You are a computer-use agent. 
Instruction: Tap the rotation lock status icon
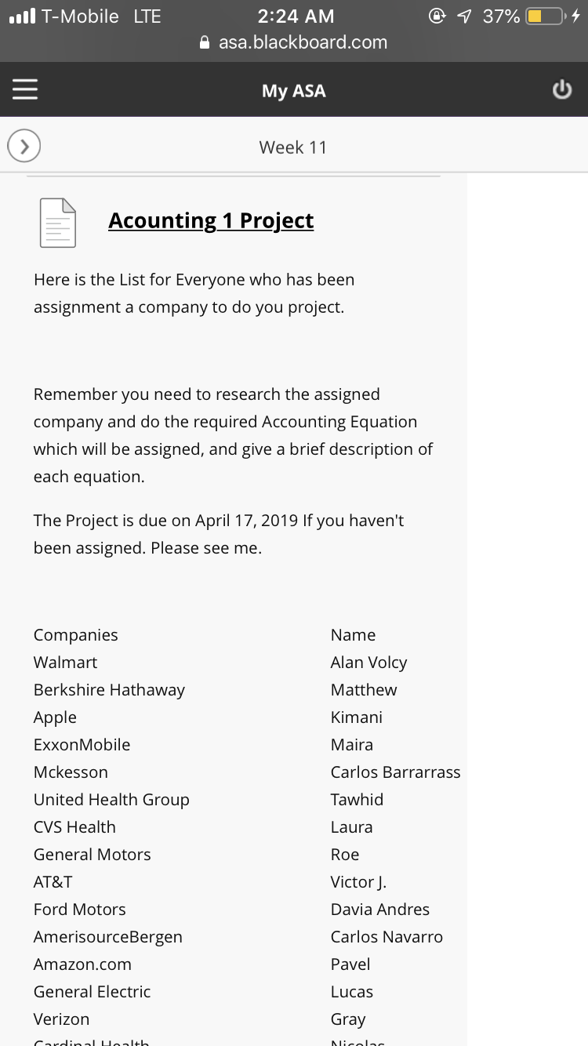click(437, 16)
